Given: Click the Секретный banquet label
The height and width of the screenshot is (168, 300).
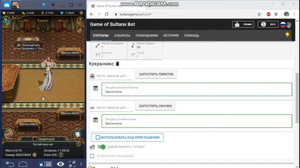Looking at the screenshot, I should click(x=46, y=139).
